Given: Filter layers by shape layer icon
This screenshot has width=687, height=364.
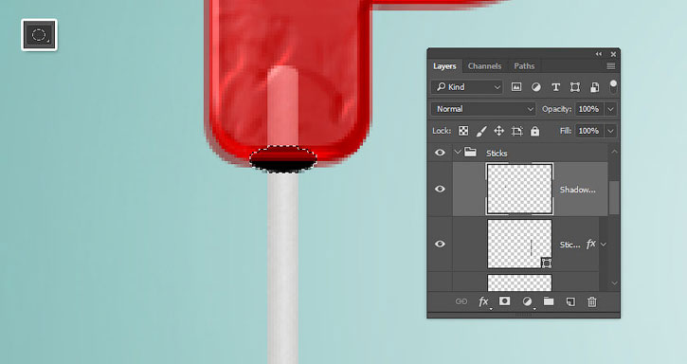Looking at the screenshot, I should tap(575, 87).
